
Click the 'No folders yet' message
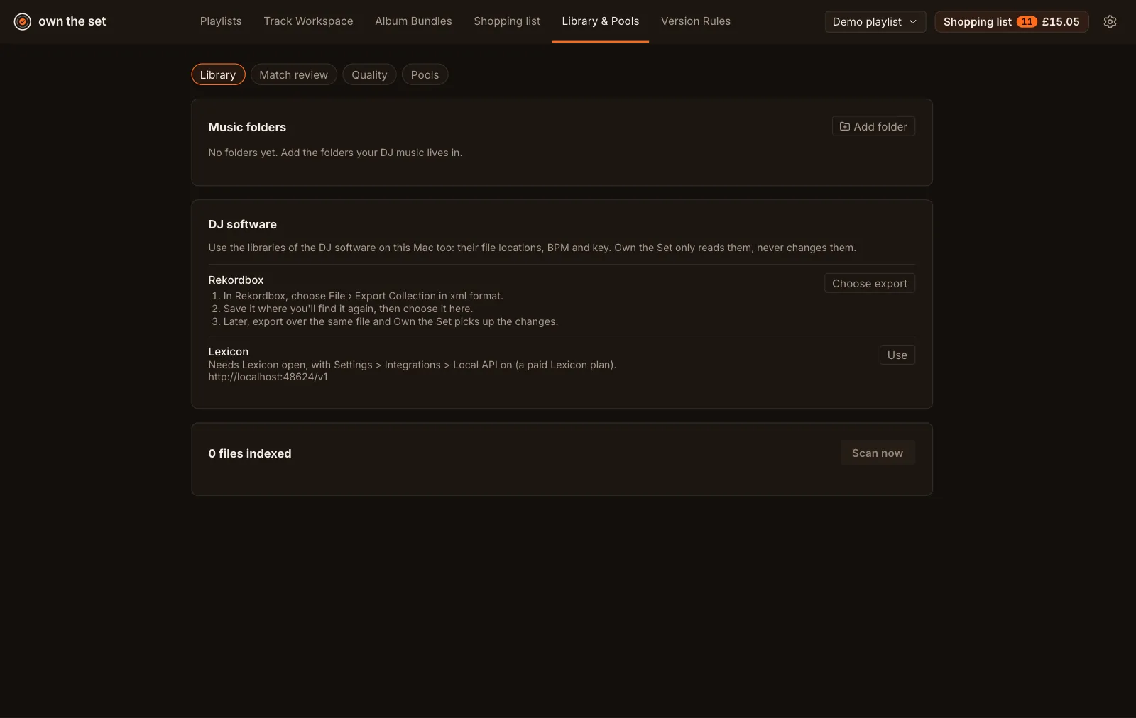(335, 153)
